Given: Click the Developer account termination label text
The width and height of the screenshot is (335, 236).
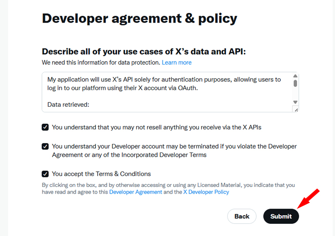Looking at the screenshot, I should 174,151.
